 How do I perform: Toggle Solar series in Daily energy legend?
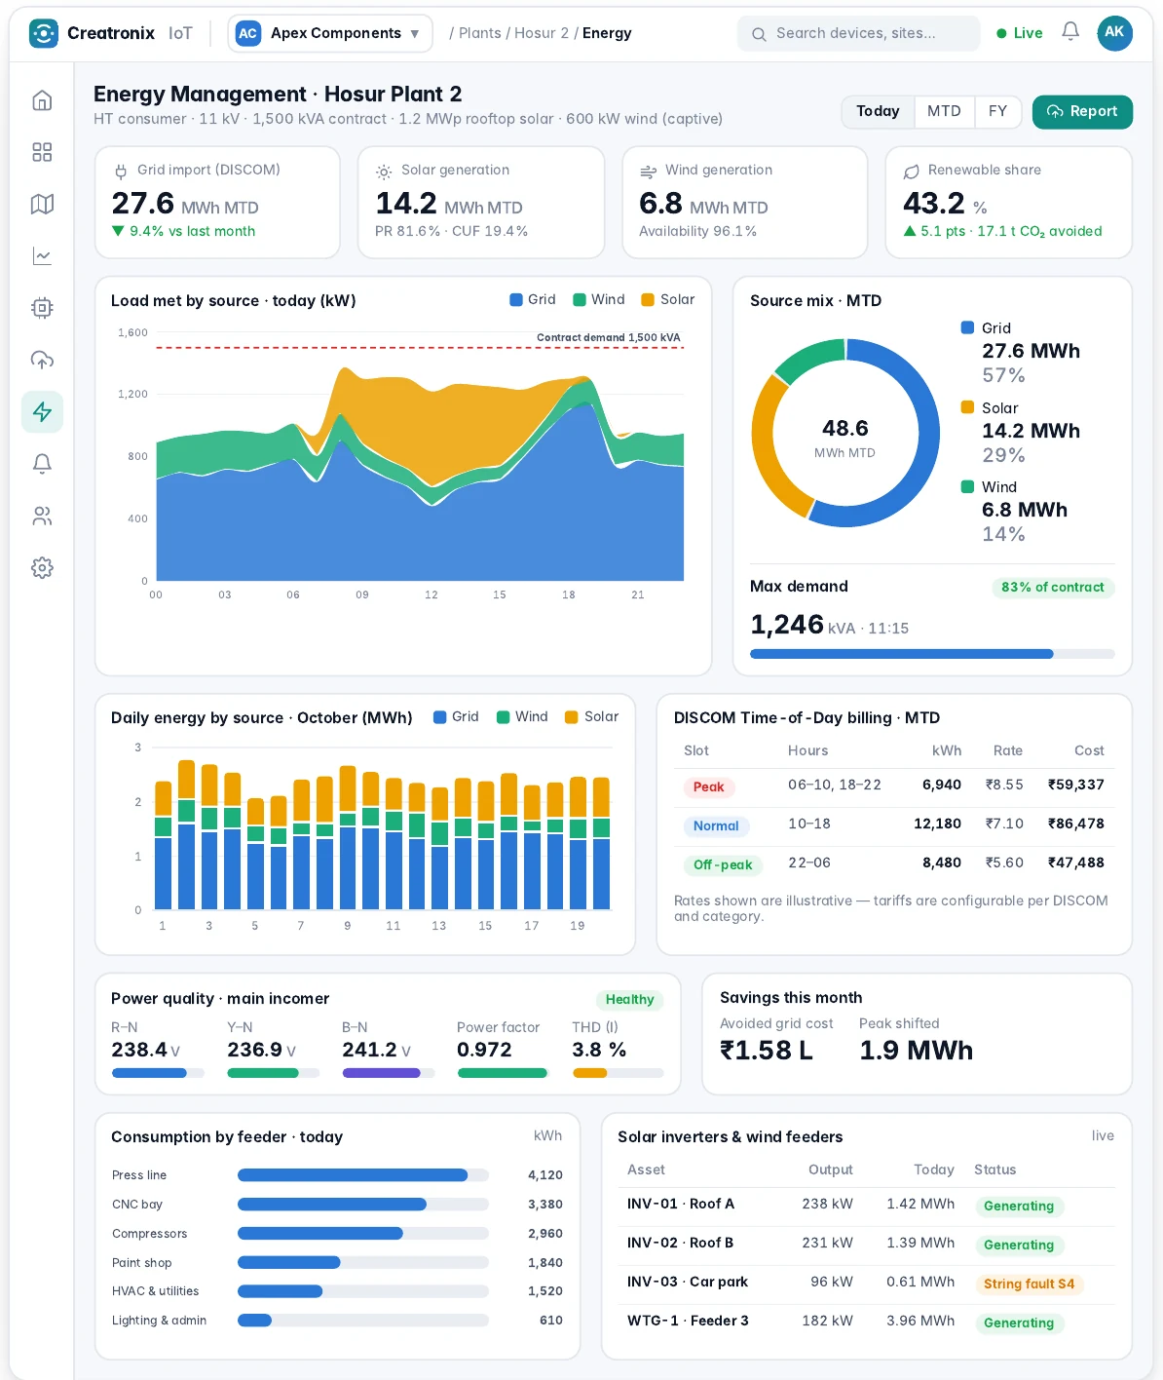point(592,716)
